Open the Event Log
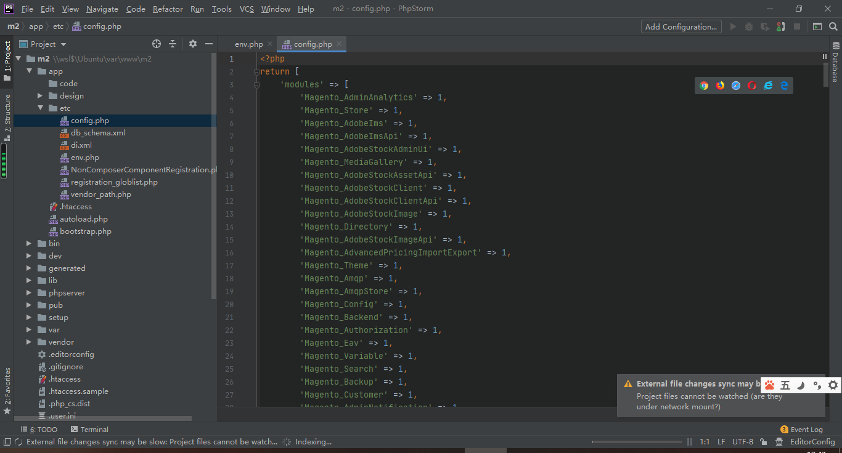 point(801,429)
